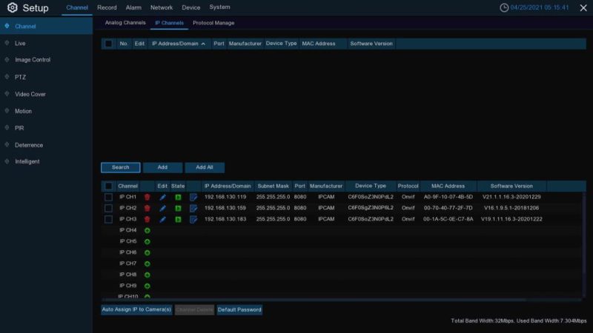
Task: Click the Default Password button
Action: pos(239,309)
